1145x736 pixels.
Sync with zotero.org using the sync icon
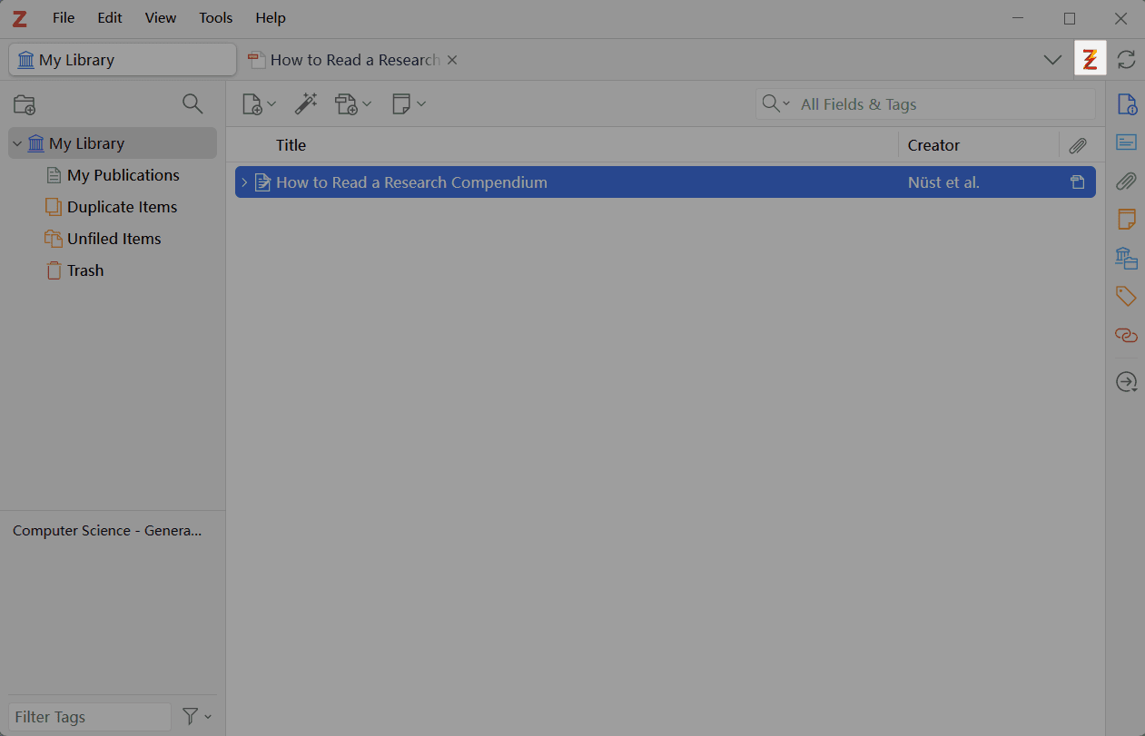point(1126,60)
